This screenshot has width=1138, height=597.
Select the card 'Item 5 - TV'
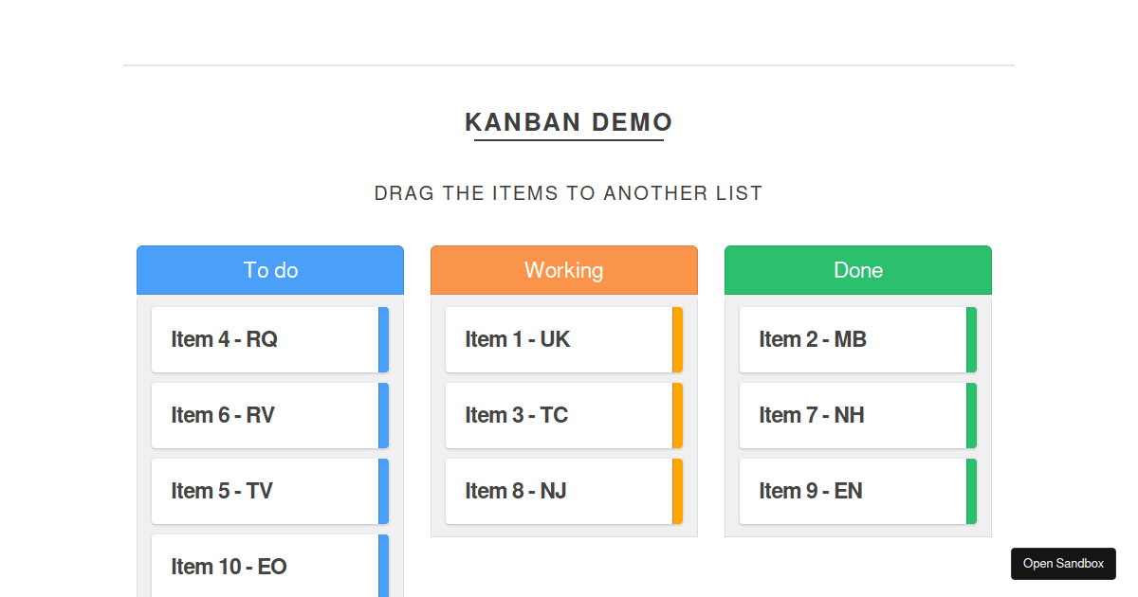click(261, 491)
